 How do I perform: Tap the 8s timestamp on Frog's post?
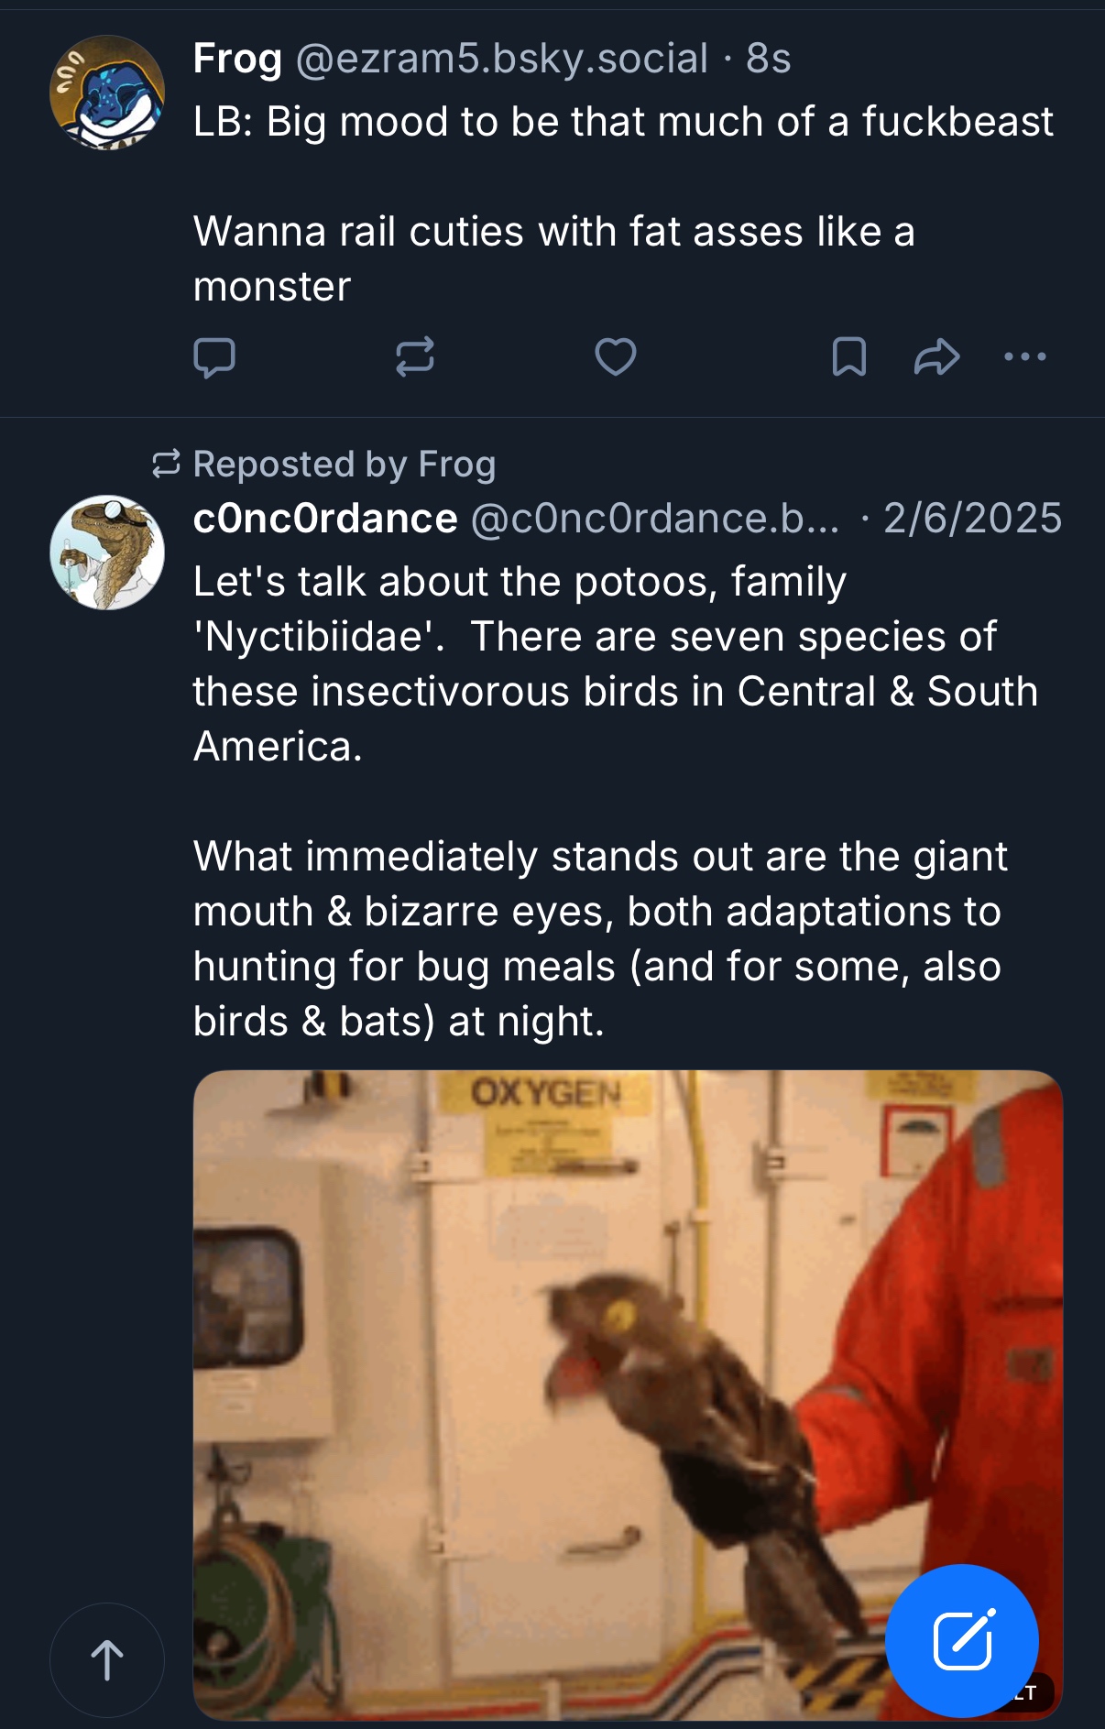769,59
